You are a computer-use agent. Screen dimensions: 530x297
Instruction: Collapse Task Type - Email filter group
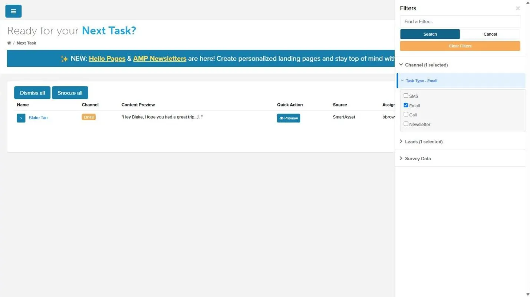click(461, 80)
